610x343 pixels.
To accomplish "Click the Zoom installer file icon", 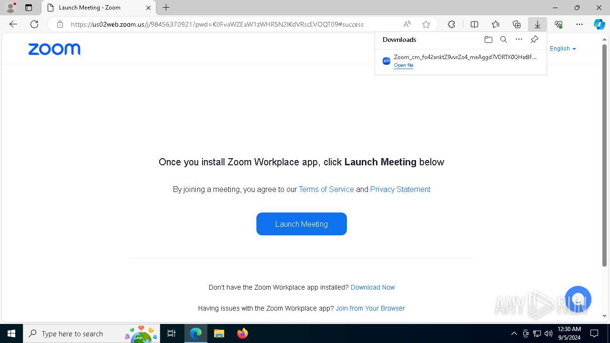I will (386, 61).
